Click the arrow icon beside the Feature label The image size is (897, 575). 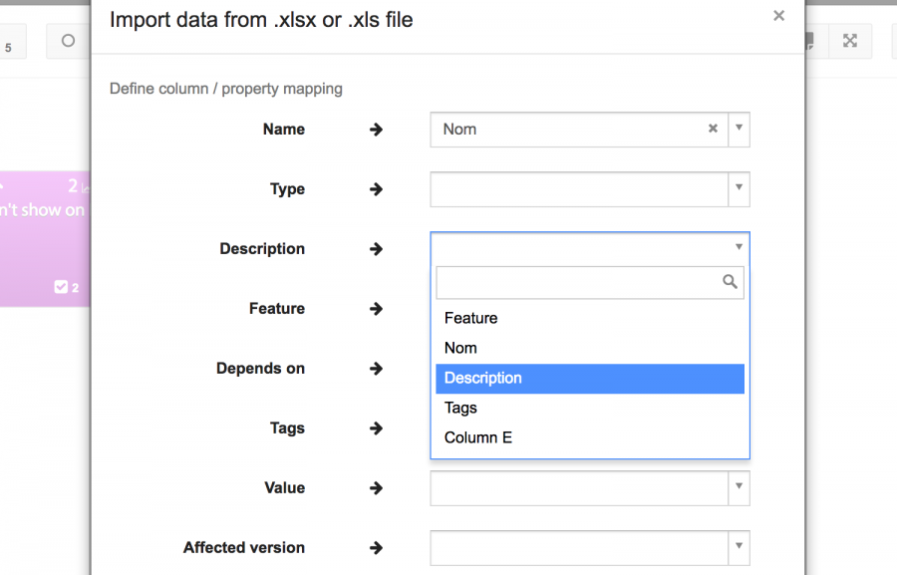tap(375, 309)
